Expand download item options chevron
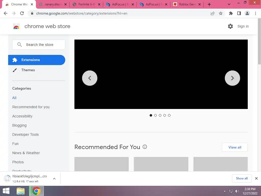The width and height of the screenshot is (261, 196). pyautogui.click(x=54, y=179)
